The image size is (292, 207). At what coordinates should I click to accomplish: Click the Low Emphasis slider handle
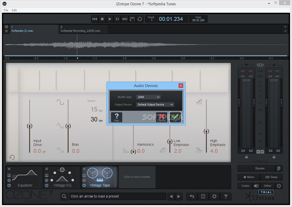pyautogui.click(x=170, y=142)
